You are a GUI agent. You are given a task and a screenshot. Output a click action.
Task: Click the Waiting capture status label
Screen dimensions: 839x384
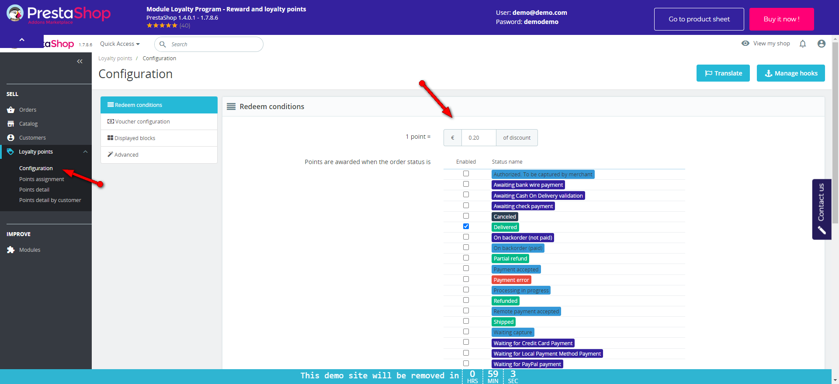tap(513, 333)
